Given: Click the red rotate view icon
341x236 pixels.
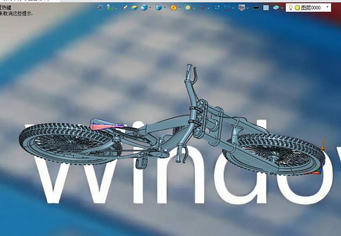Looking at the screenshot, I should coord(203,8).
